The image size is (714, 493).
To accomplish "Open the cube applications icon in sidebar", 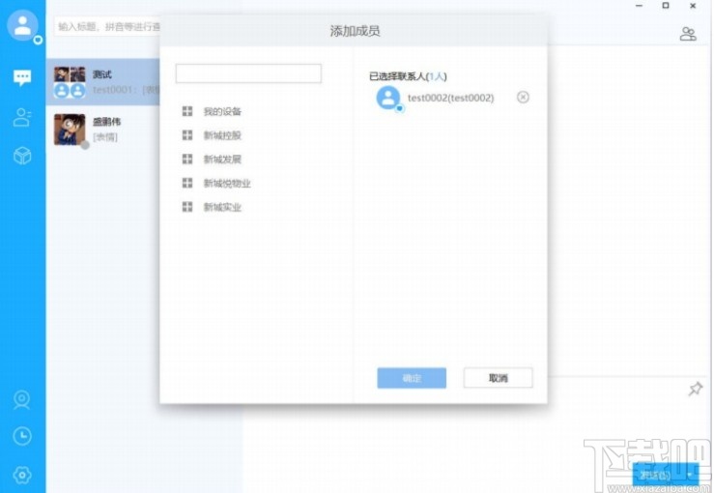I will pos(22,156).
